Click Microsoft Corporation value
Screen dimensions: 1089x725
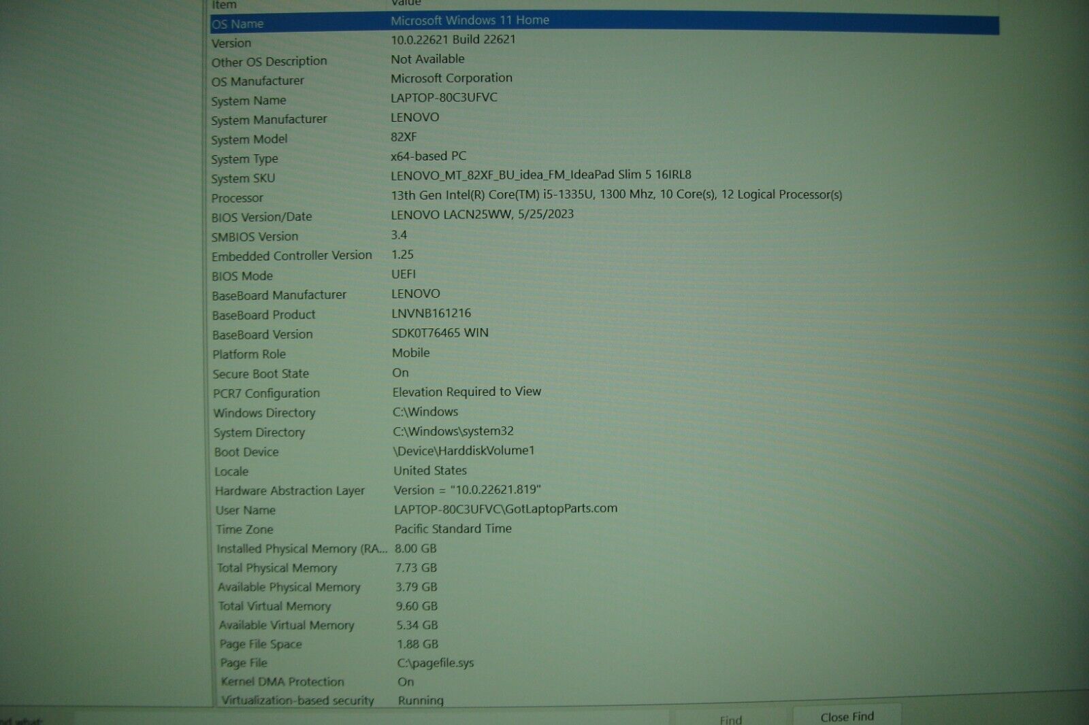click(x=451, y=78)
